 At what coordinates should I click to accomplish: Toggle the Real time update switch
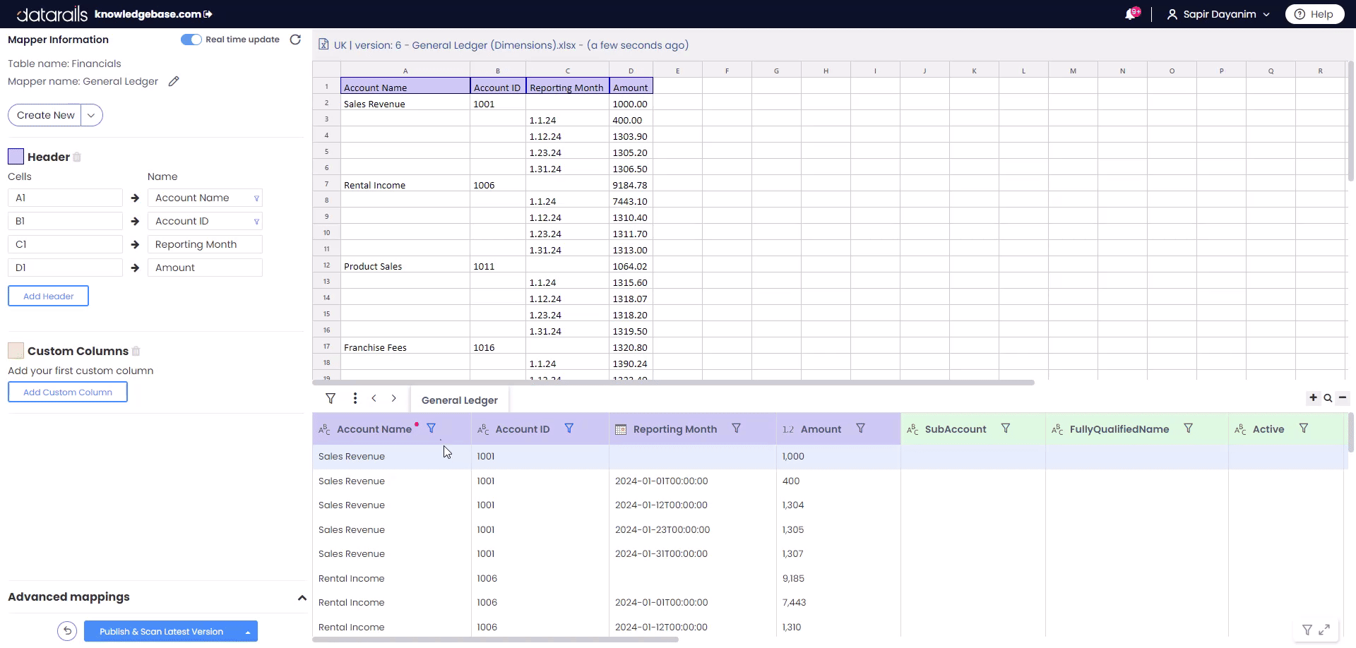click(190, 40)
